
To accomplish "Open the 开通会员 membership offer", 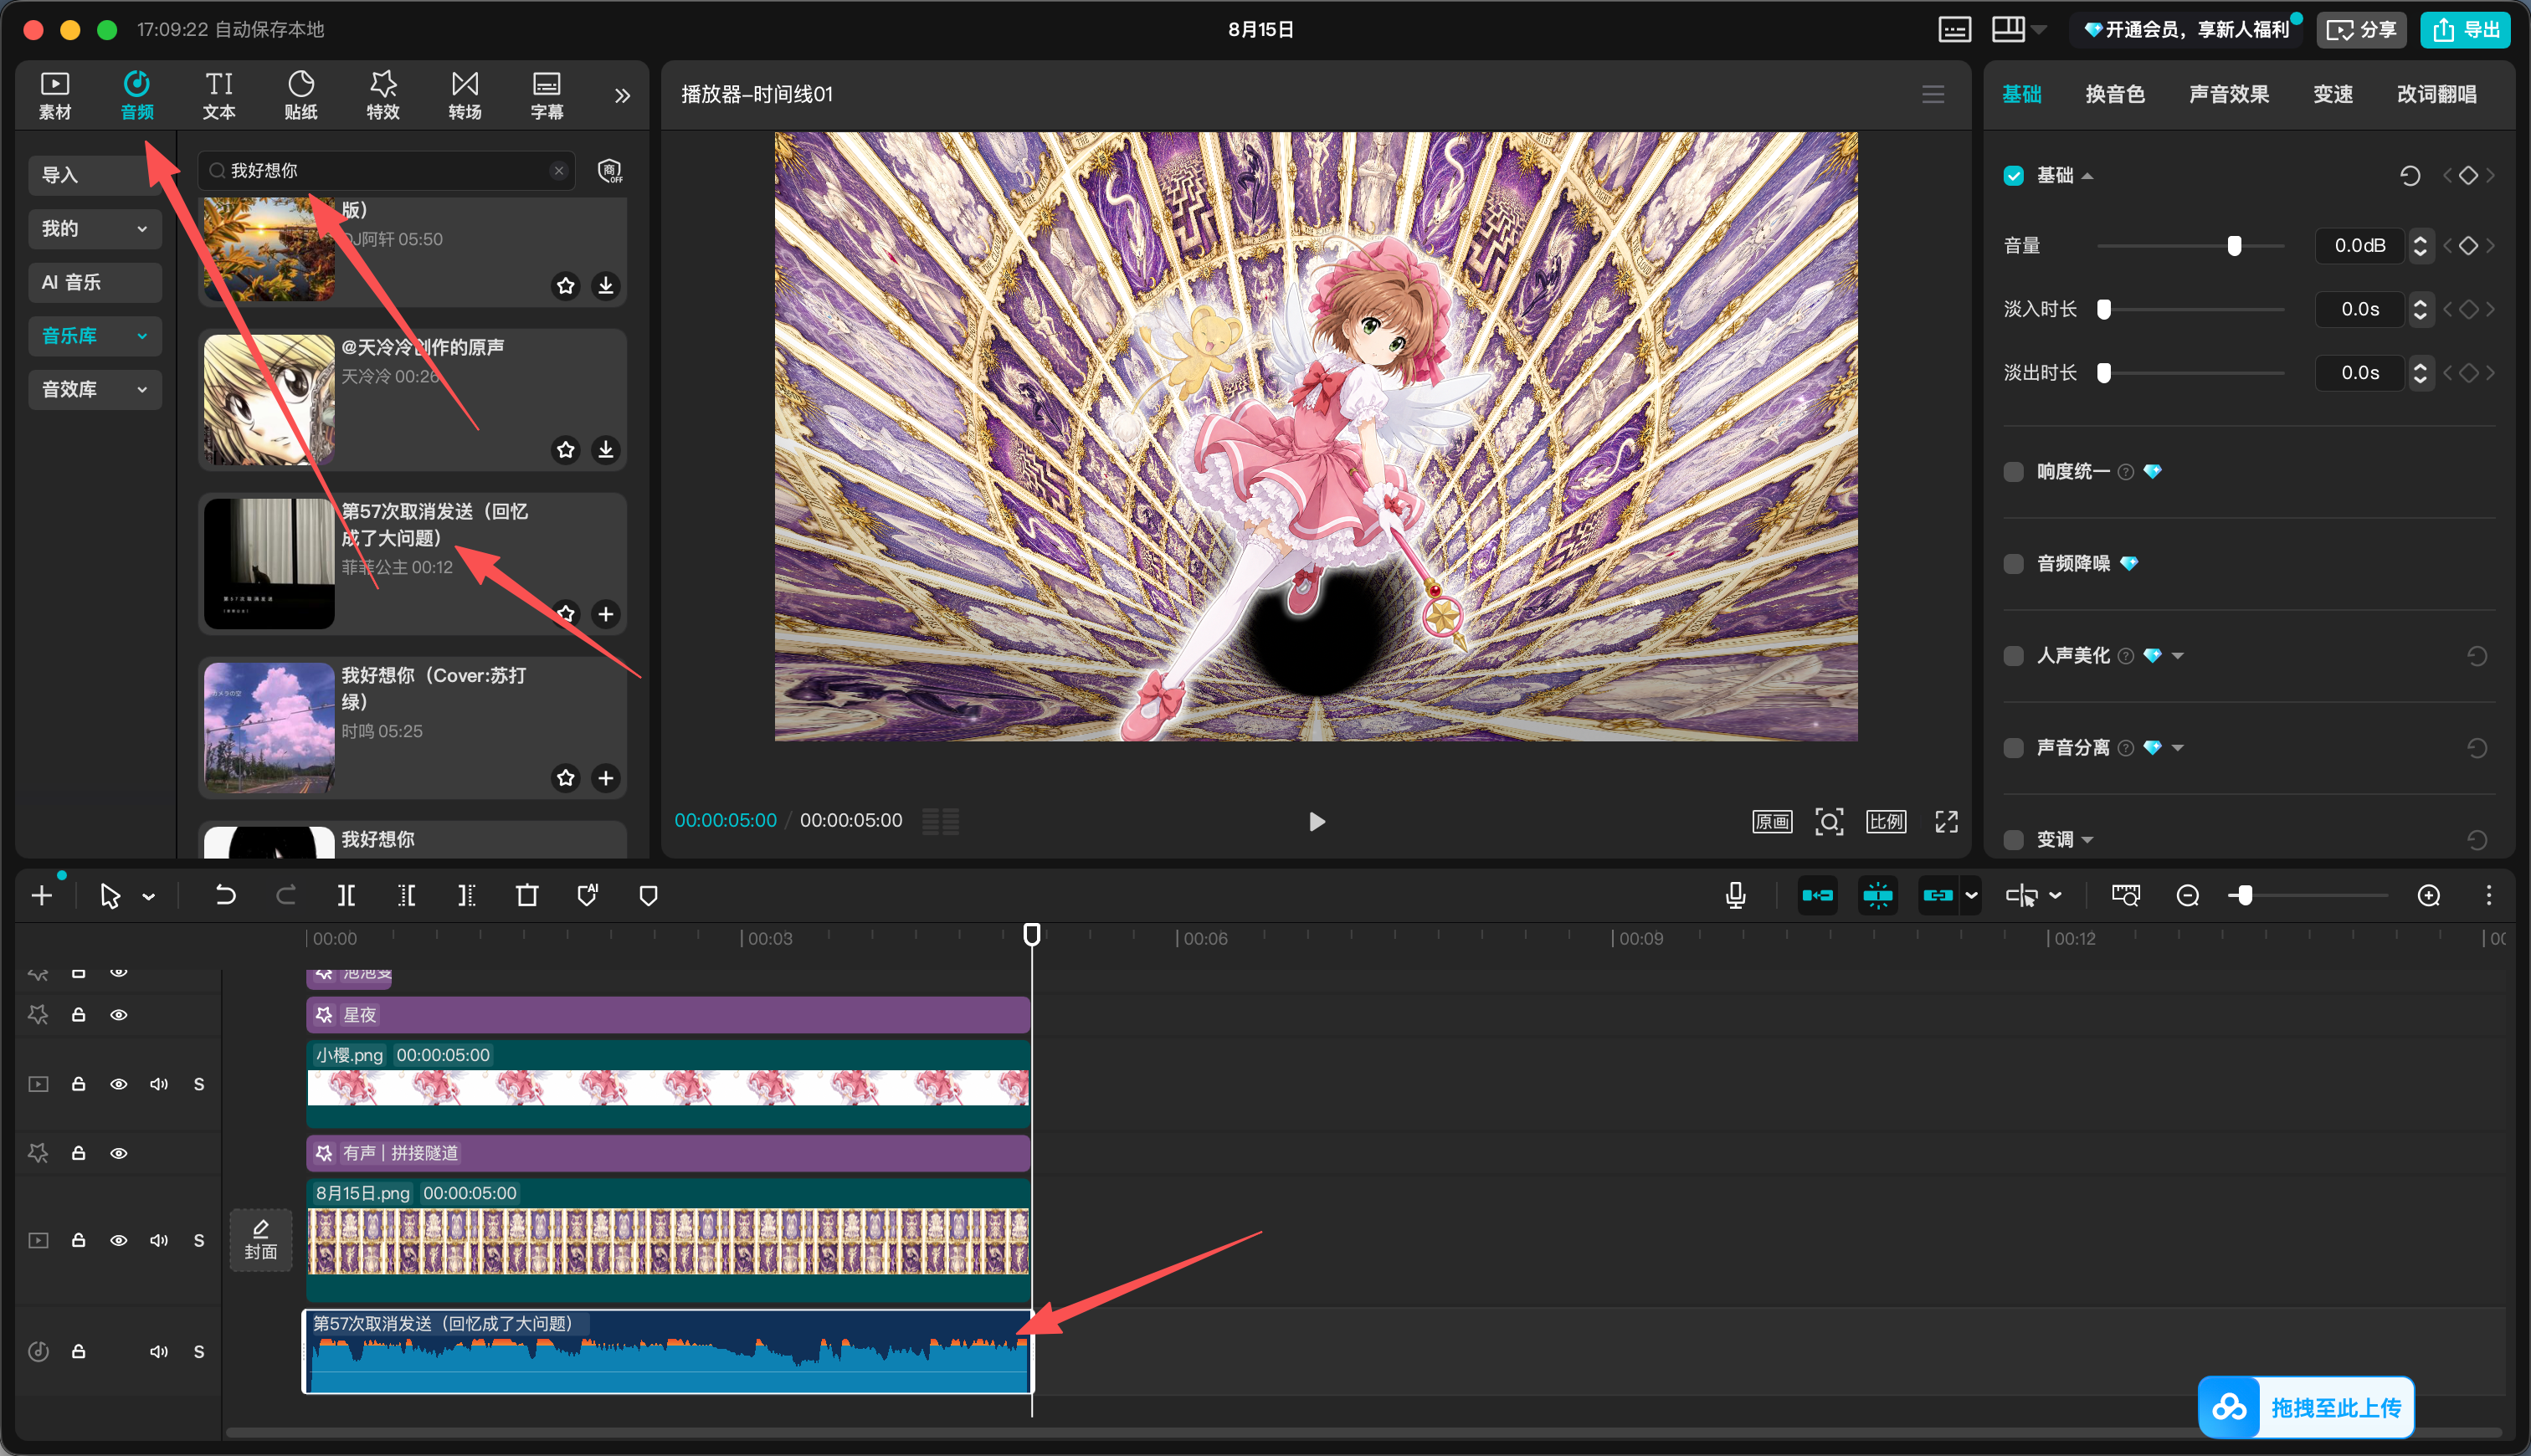I will pyautogui.click(x=2187, y=30).
